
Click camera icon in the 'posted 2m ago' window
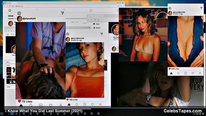[x=68, y=34]
